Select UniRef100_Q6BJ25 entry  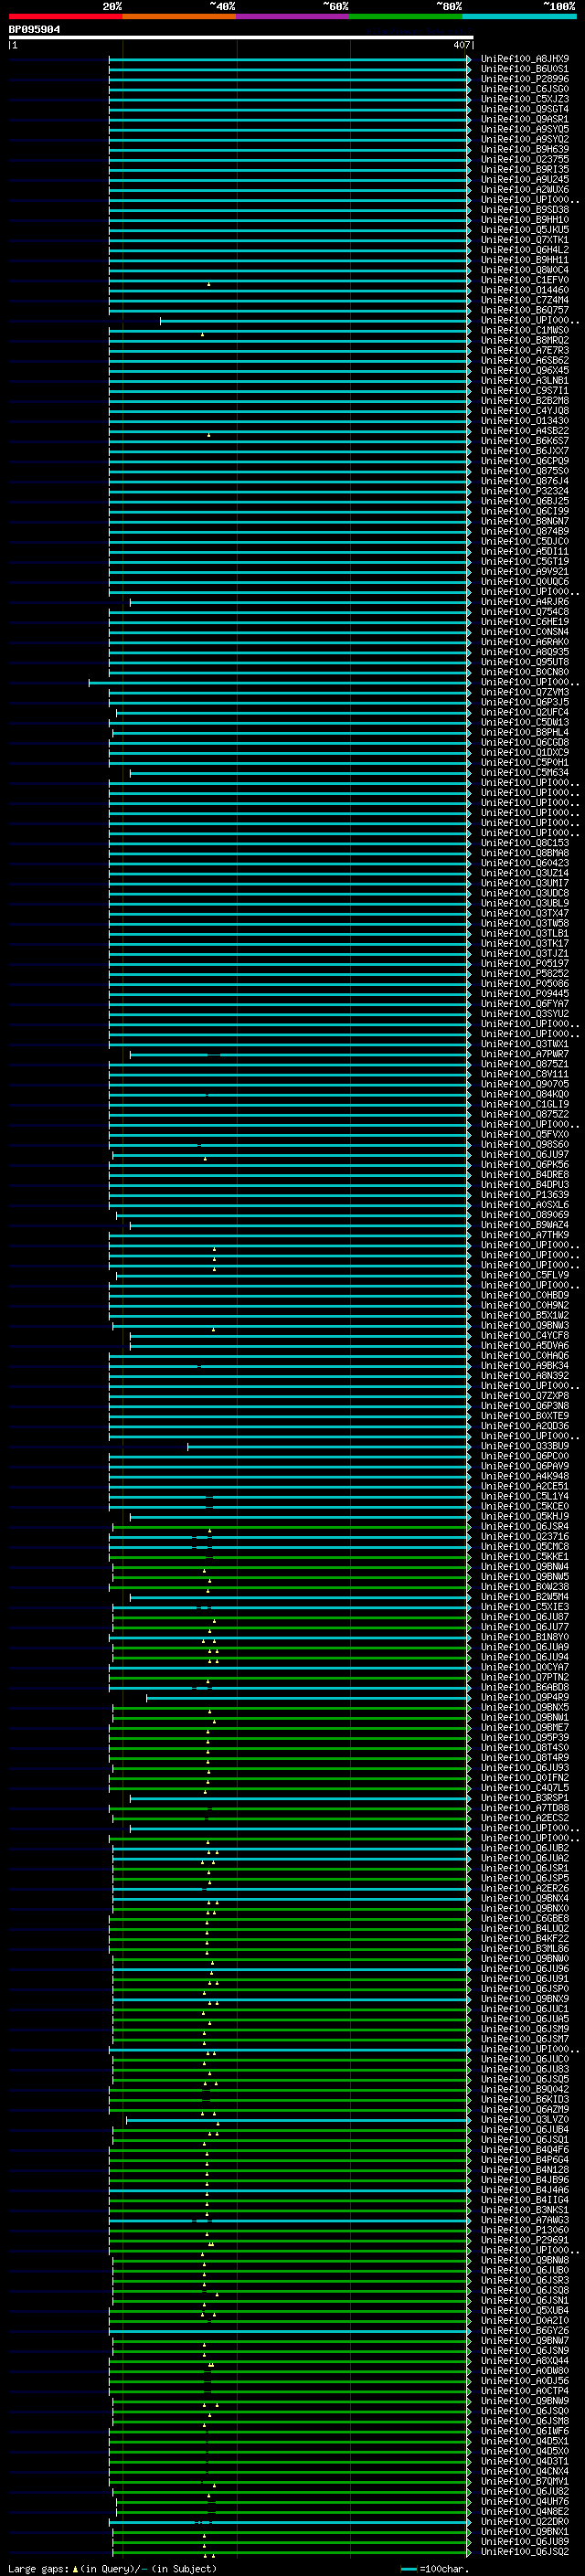point(524,501)
